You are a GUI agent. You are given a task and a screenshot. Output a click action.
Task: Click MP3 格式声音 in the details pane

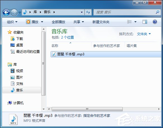point(34,121)
